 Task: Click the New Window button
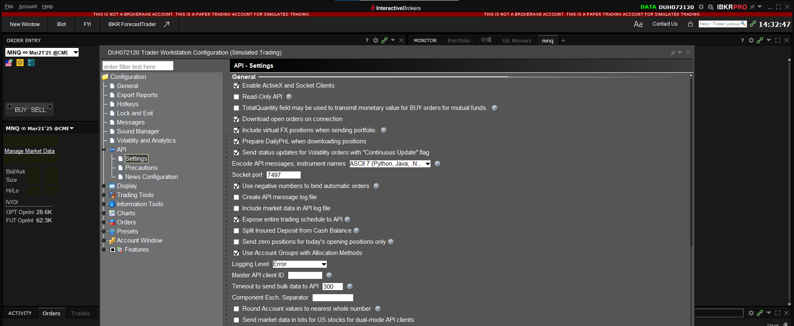click(25, 24)
